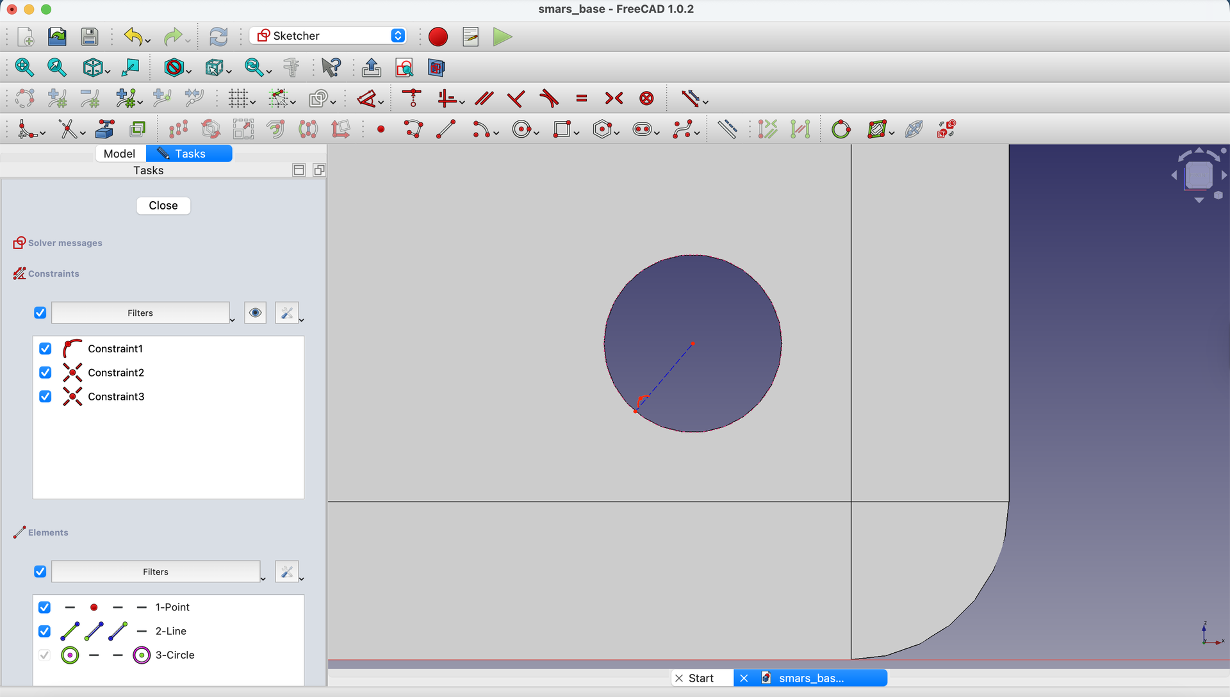Open the constraints Filters dropdown
The width and height of the screenshot is (1230, 697).
click(x=140, y=313)
